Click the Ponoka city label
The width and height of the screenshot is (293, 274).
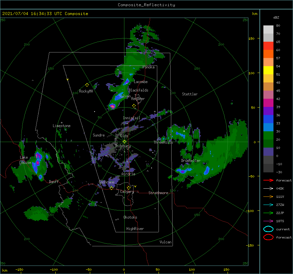click(x=148, y=67)
